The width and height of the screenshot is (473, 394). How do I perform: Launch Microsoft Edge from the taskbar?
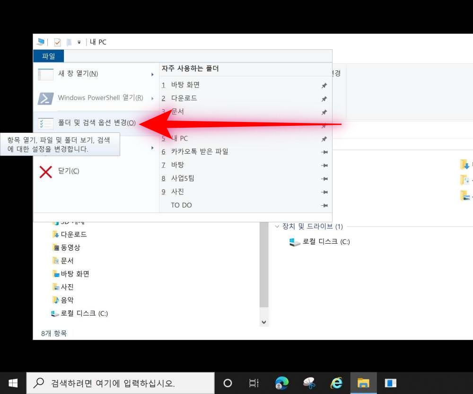click(x=282, y=383)
